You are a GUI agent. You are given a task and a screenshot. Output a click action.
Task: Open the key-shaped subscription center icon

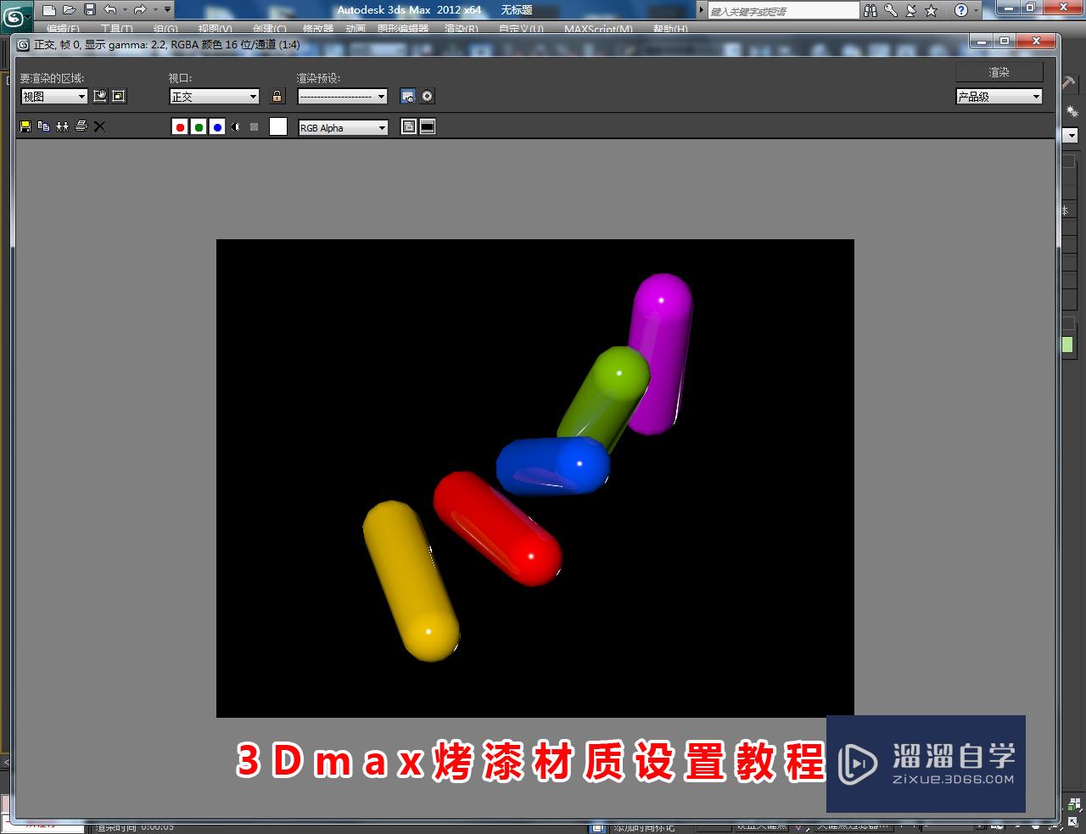click(891, 10)
